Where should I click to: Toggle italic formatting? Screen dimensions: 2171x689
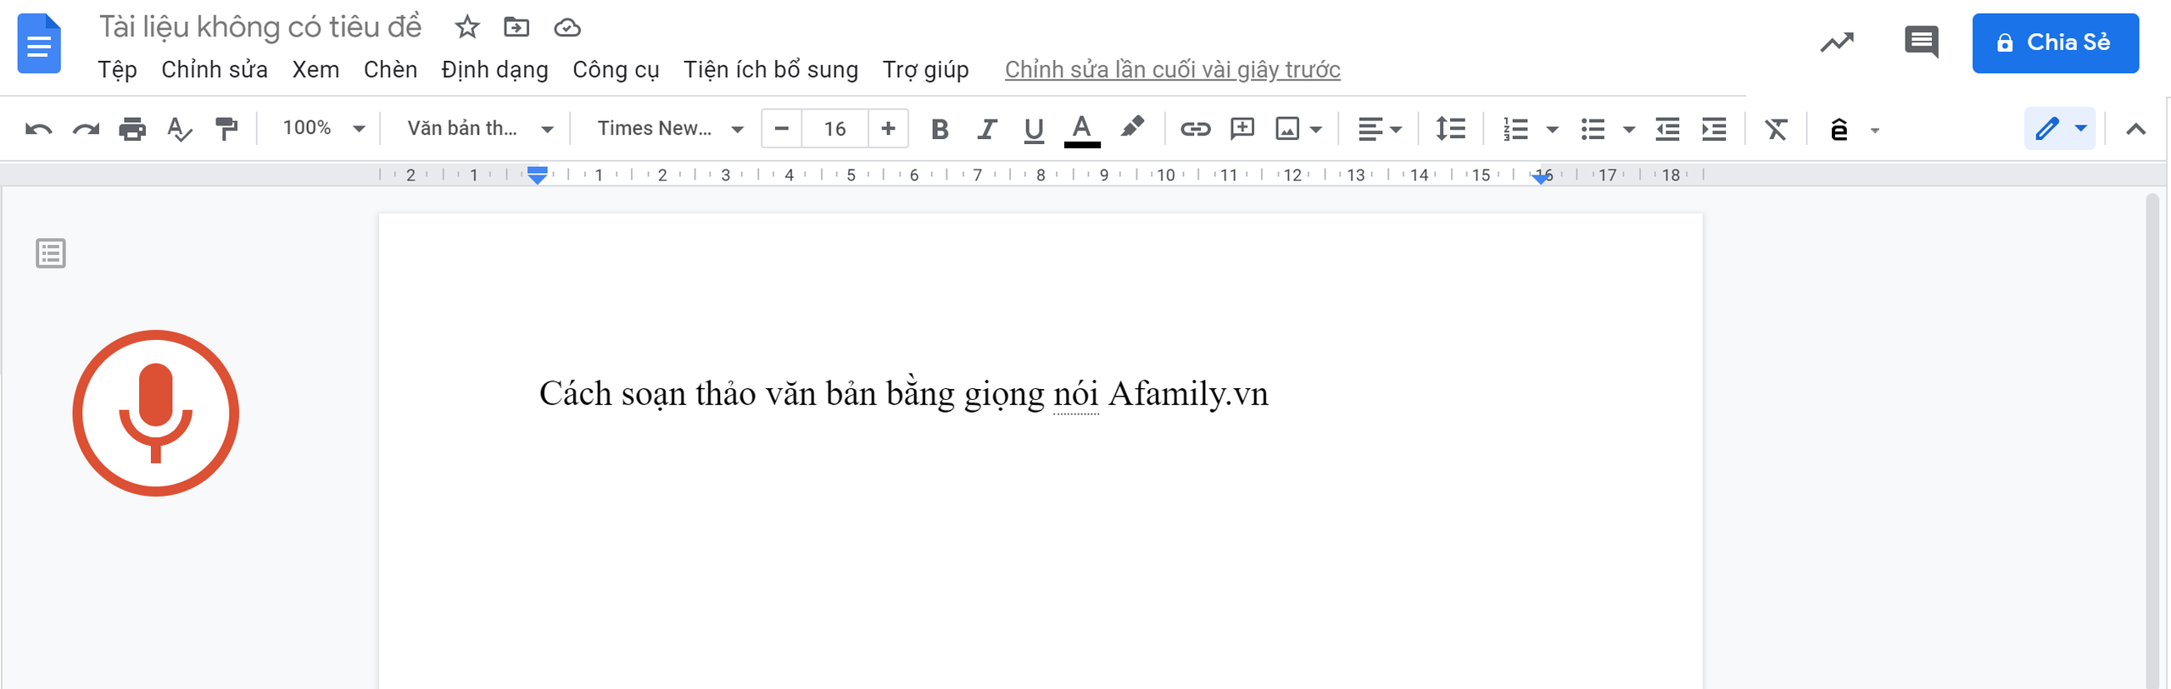(985, 129)
